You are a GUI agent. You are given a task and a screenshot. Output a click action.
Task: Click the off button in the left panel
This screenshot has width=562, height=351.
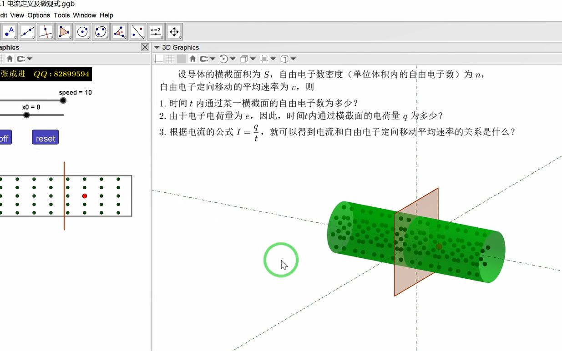[5, 137]
